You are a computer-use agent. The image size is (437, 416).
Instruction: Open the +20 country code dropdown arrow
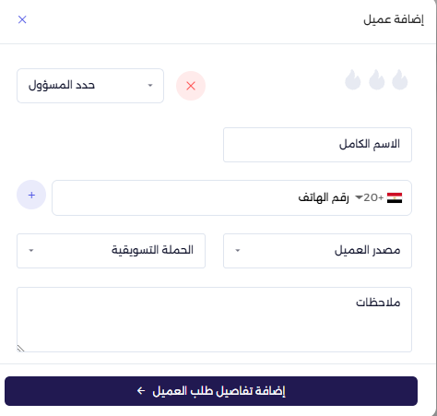tap(359, 197)
